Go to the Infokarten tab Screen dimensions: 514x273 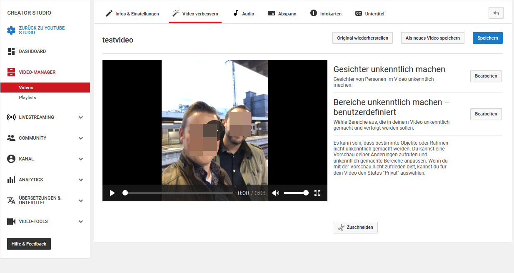[x=326, y=14]
